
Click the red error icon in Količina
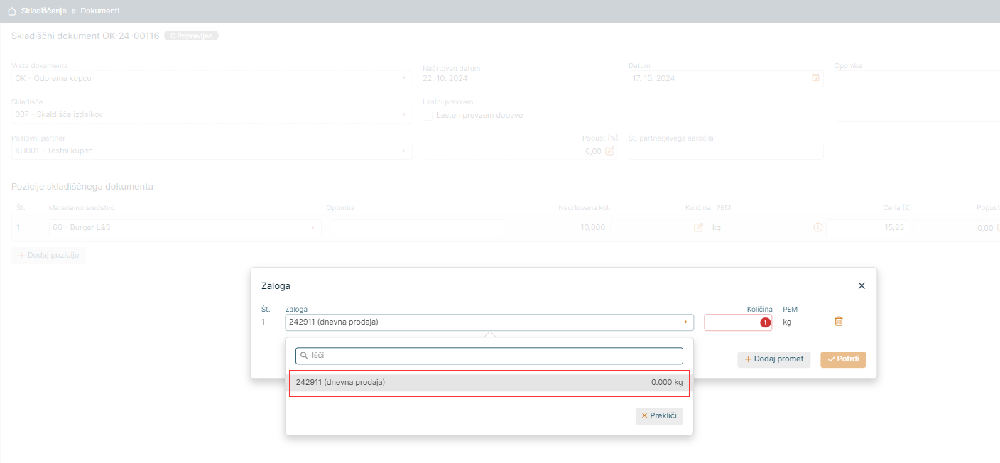[x=765, y=322]
